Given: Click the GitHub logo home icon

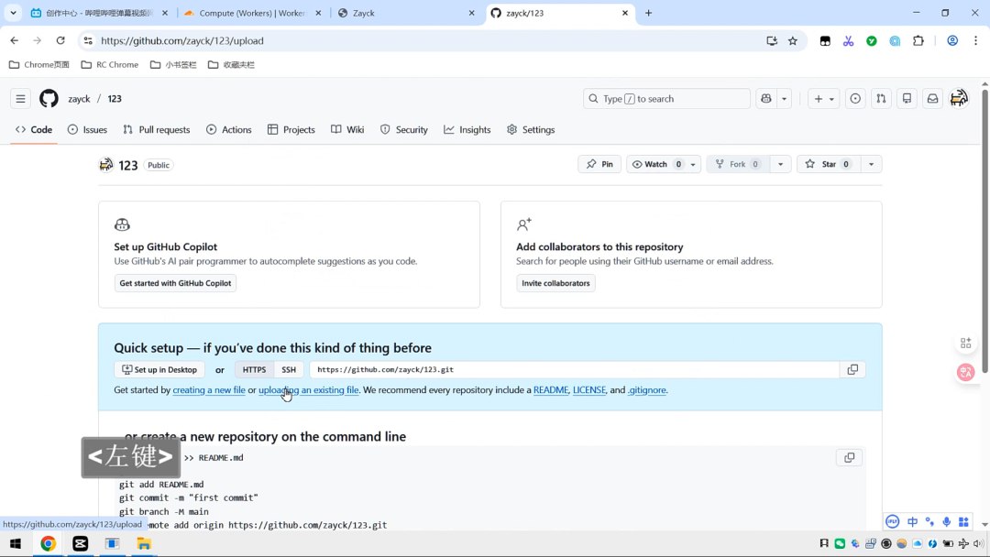Looking at the screenshot, I should pos(49,99).
